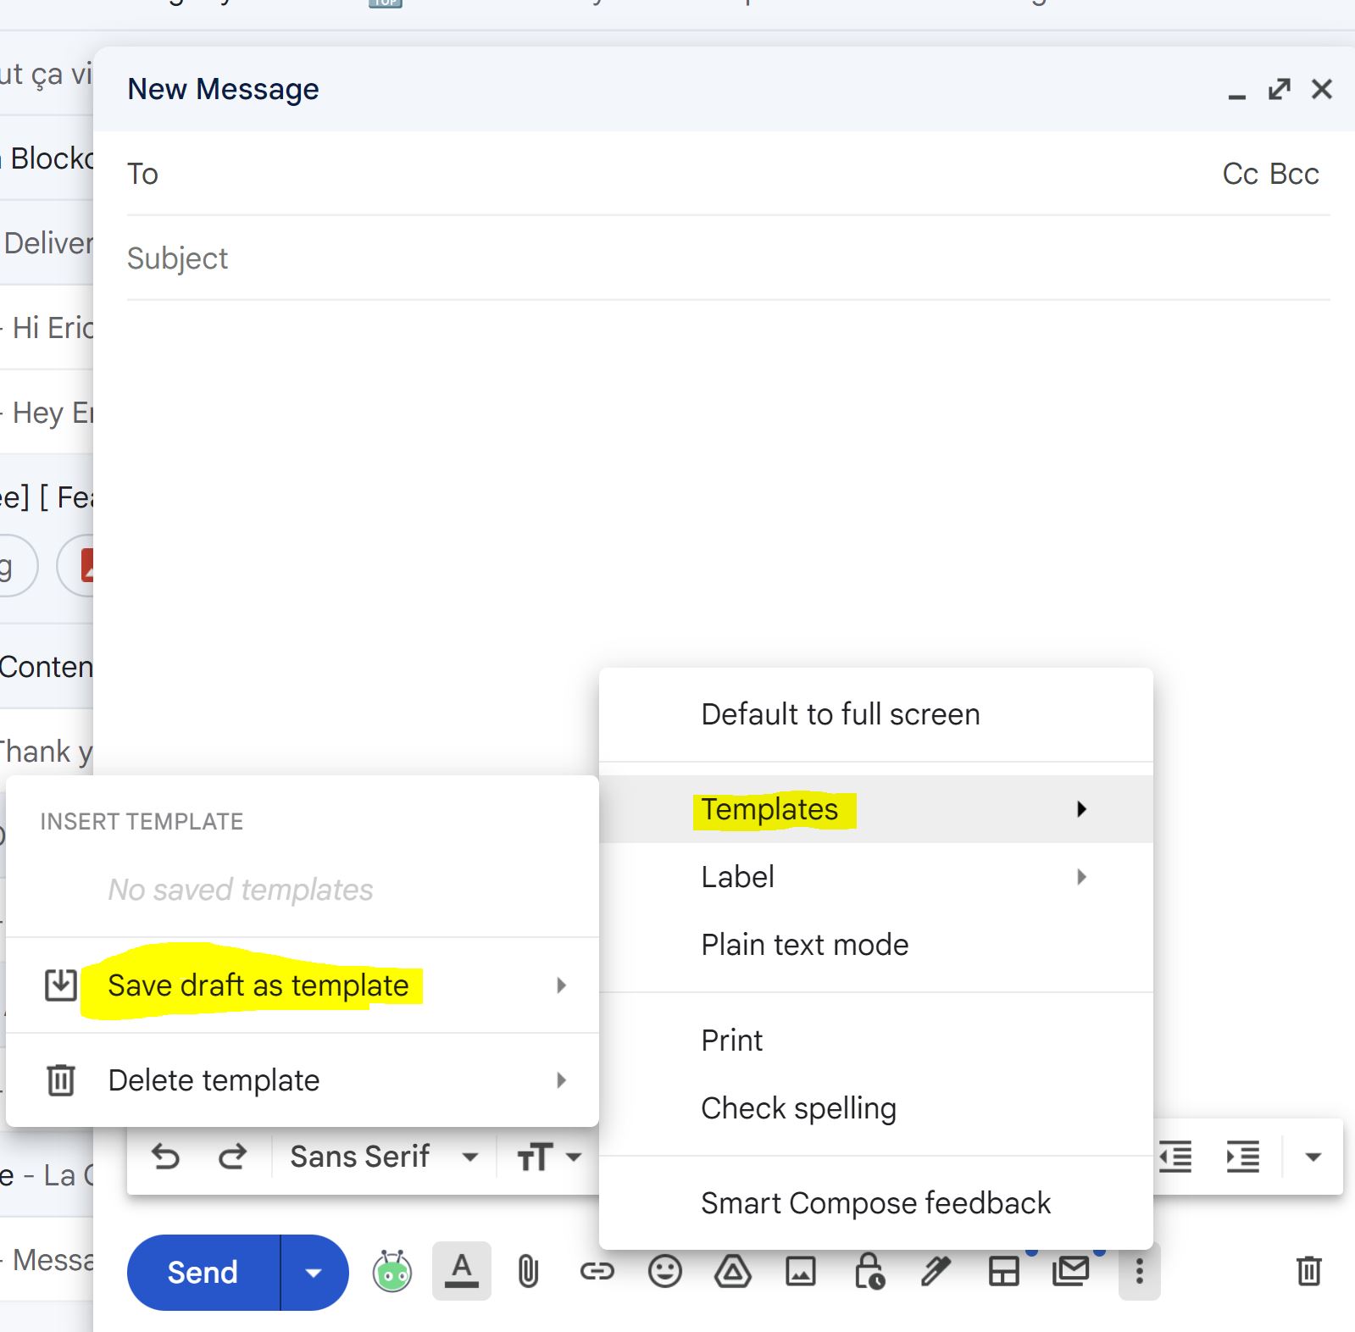Click the undo arrow in formatting bar
The width and height of the screenshot is (1355, 1332).
165,1157
